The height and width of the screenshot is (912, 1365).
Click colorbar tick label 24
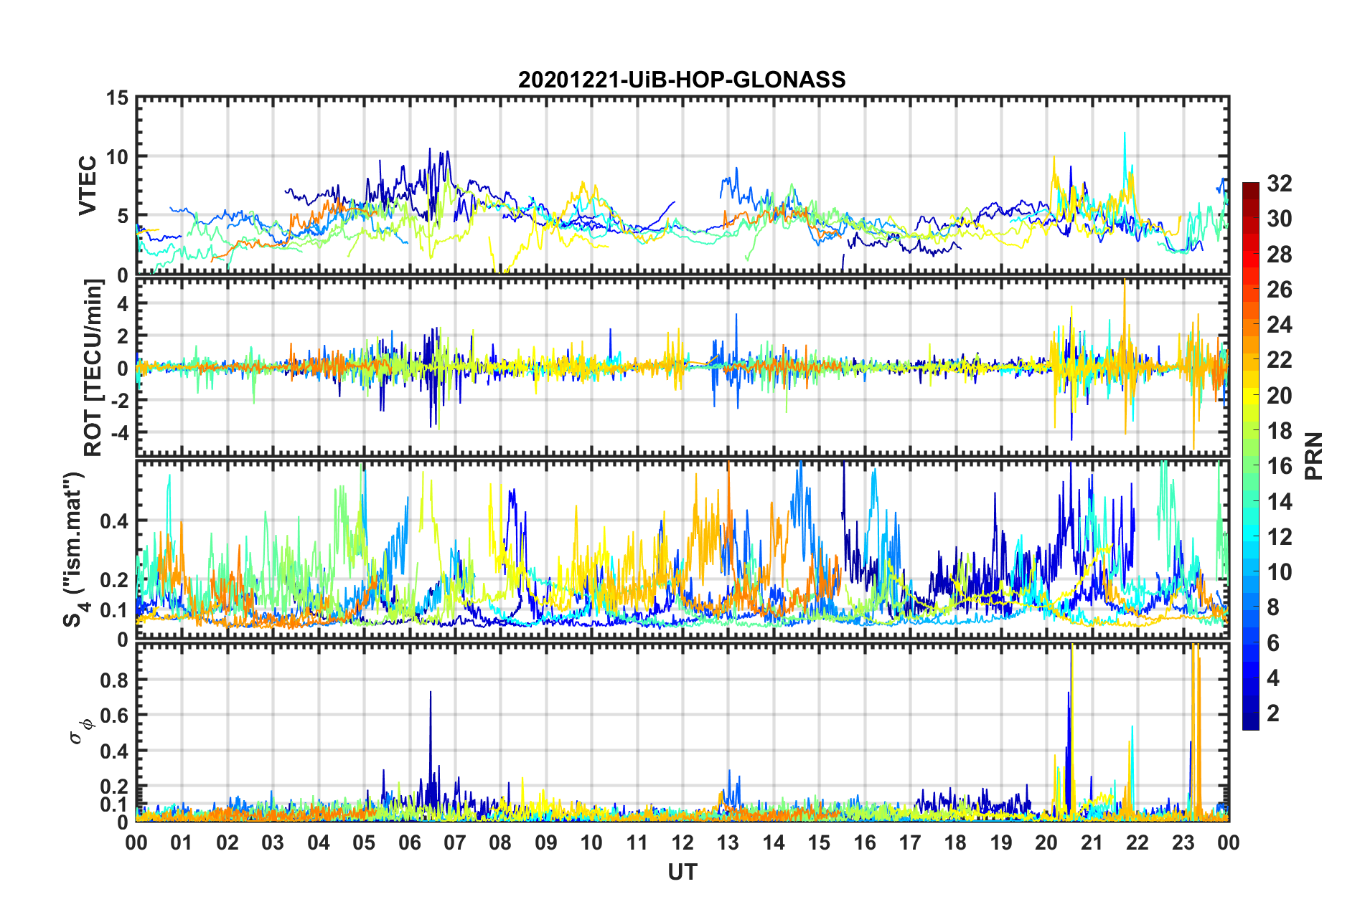(1279, 325)
